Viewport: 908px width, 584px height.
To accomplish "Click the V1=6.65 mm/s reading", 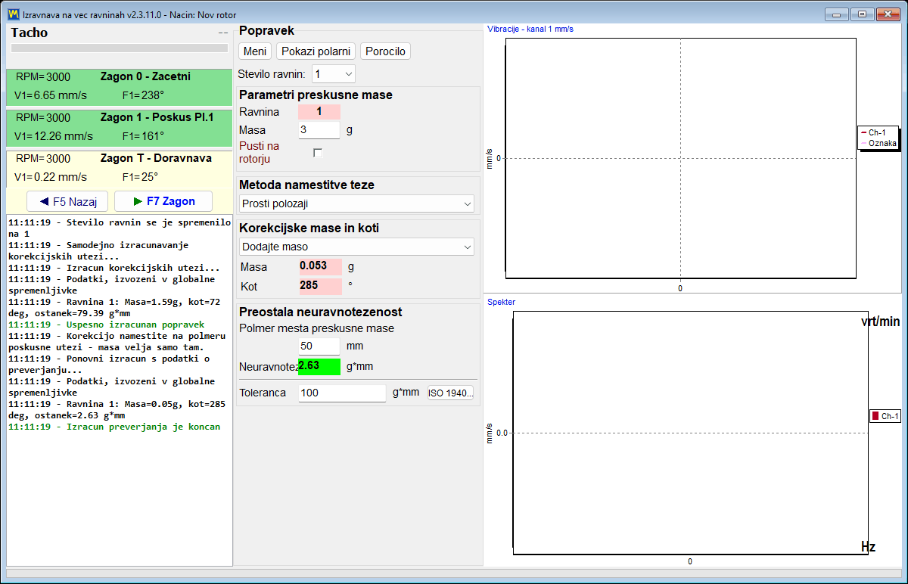I will click(x=51, y=96).
